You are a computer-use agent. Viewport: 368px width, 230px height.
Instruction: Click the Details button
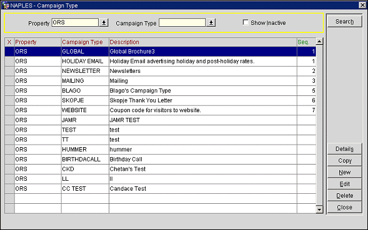coord(344,149)
